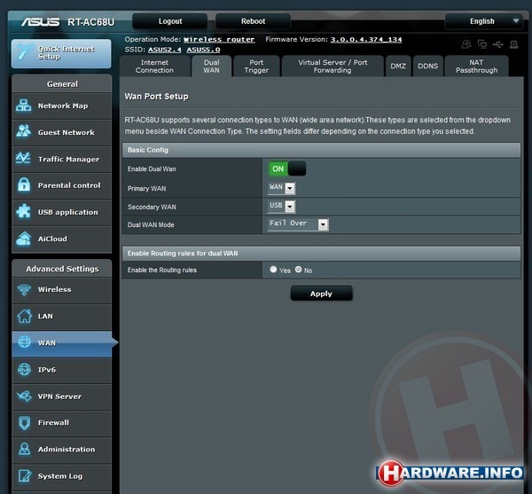Click the Advanced Settings section header
Screen dimensions: 532x494
(62, 269)
